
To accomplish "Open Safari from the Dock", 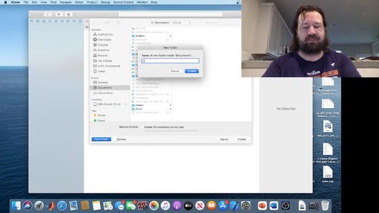I will tap(62, 206).
